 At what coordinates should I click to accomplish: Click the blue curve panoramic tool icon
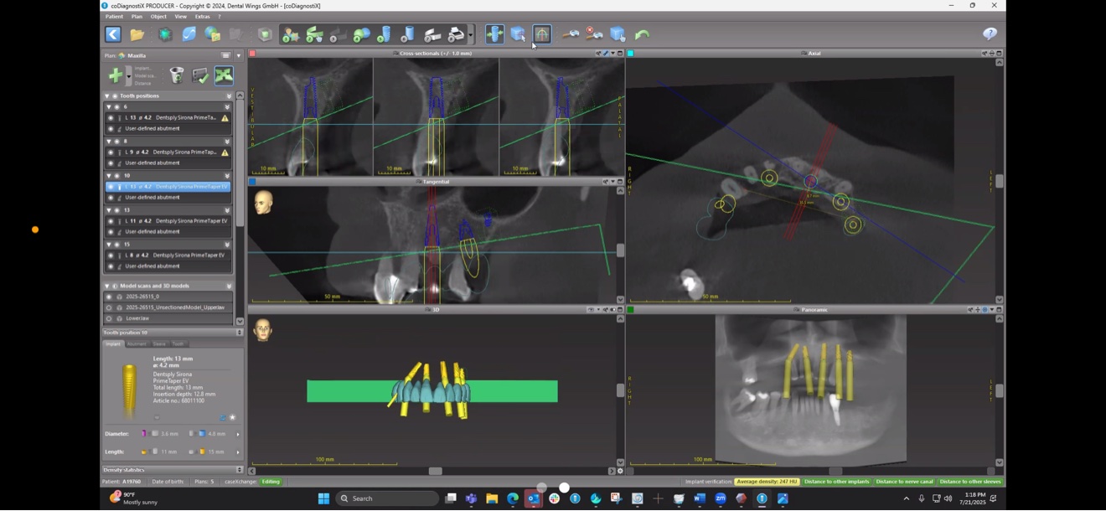point(189,34)
